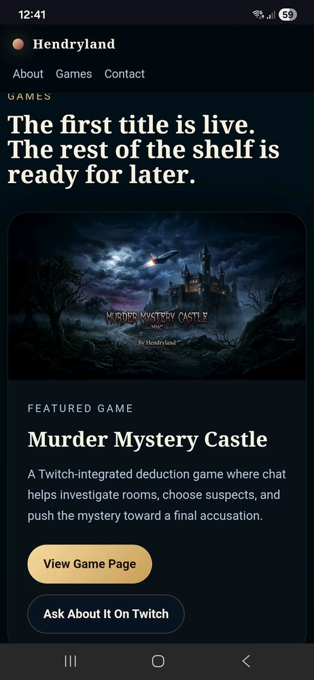Tap the round Hendryland logo dot
This screenshot has width=314, height=680.
(x=18, y=44)
